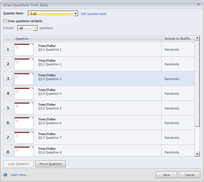Click the Include In Shuffle column header
The width and height of the screenshot is (204, 182).
click(x=177, y=39)
